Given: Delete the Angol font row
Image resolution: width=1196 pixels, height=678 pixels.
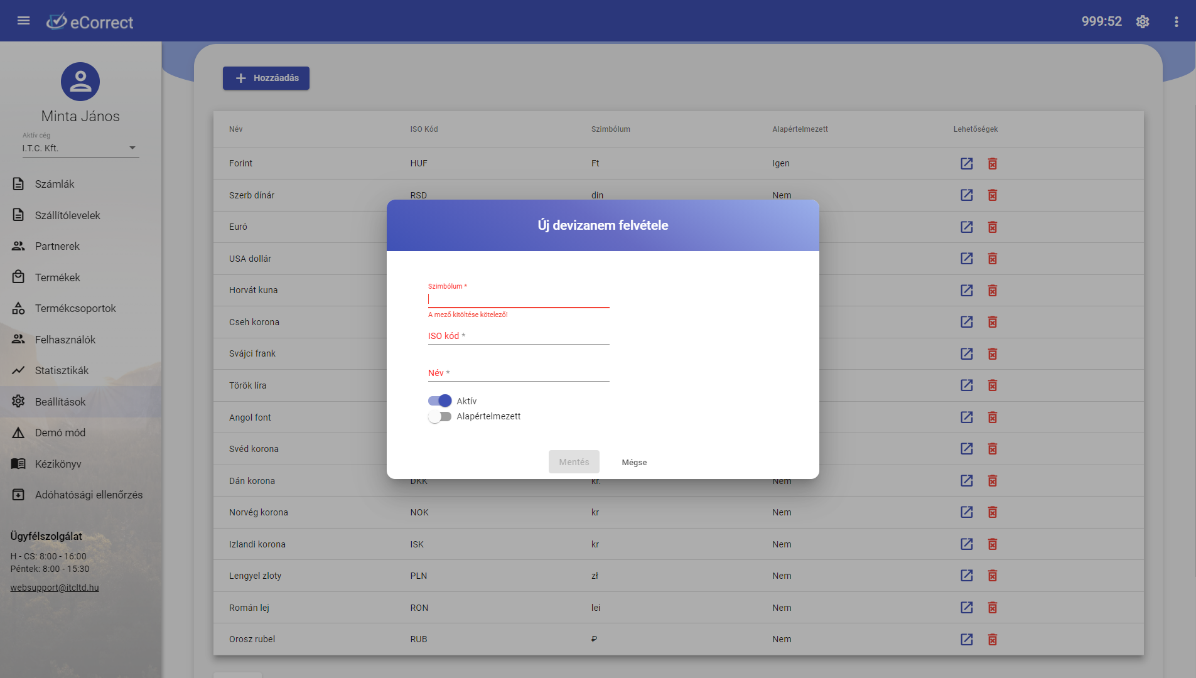Looking at the screenshot, I should click(993, 417).
